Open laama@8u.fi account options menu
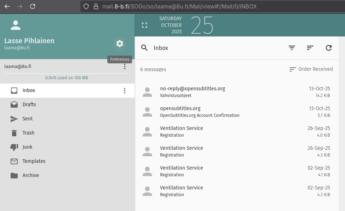This screenshot has width=345, height=211. pyautogui.click(x=125, y=67)
